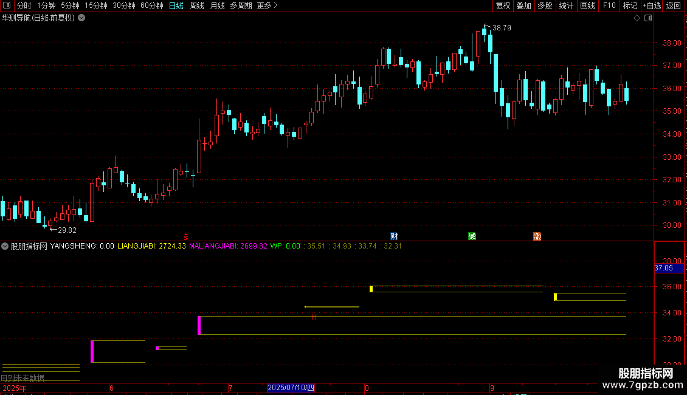Add stock via +自选

pyautogui.click(x=652, y=5)
